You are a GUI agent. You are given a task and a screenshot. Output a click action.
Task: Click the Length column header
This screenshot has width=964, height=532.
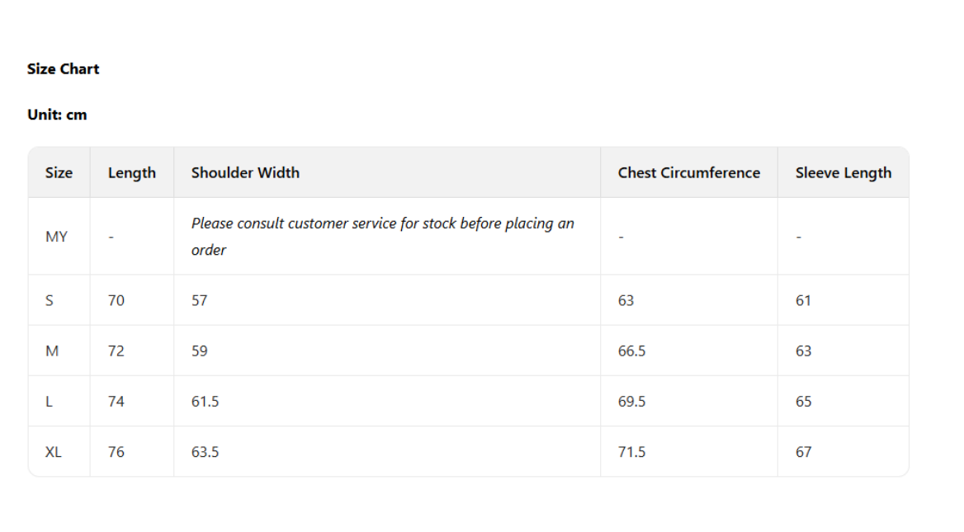131,172
